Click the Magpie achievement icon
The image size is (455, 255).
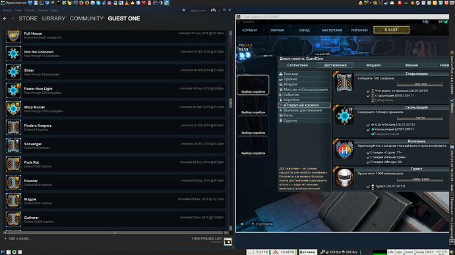(x=13, y=200)
